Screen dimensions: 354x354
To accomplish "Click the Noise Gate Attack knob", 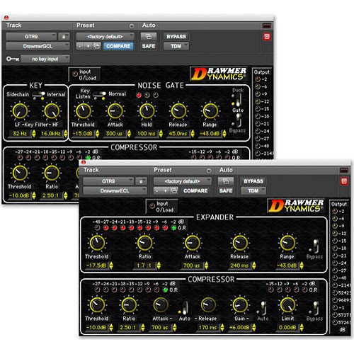I will tap(115, 111).
